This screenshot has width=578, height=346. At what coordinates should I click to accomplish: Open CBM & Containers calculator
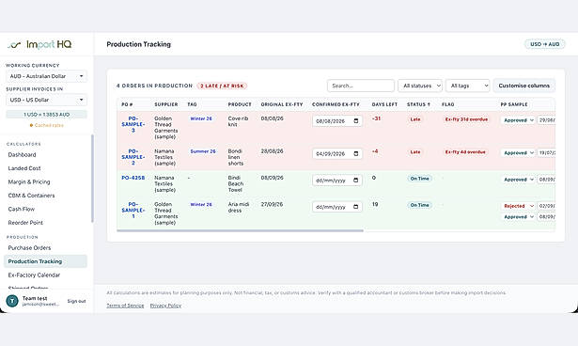(31, 196)
